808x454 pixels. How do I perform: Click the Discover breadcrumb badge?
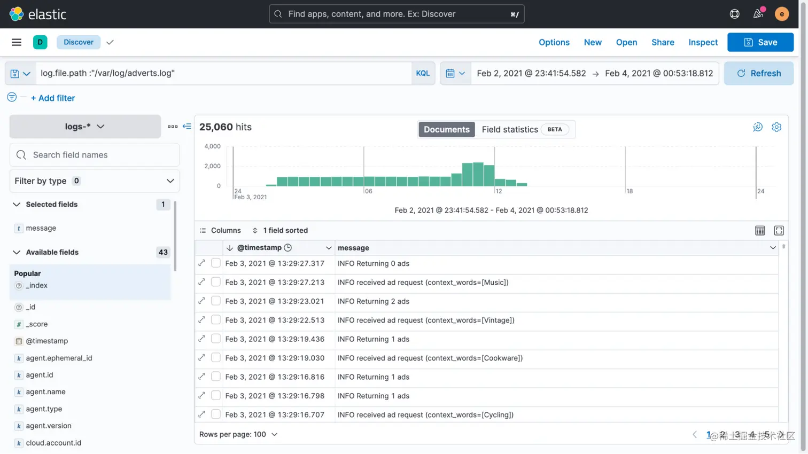pyautogui.click(x=79, y=42)
